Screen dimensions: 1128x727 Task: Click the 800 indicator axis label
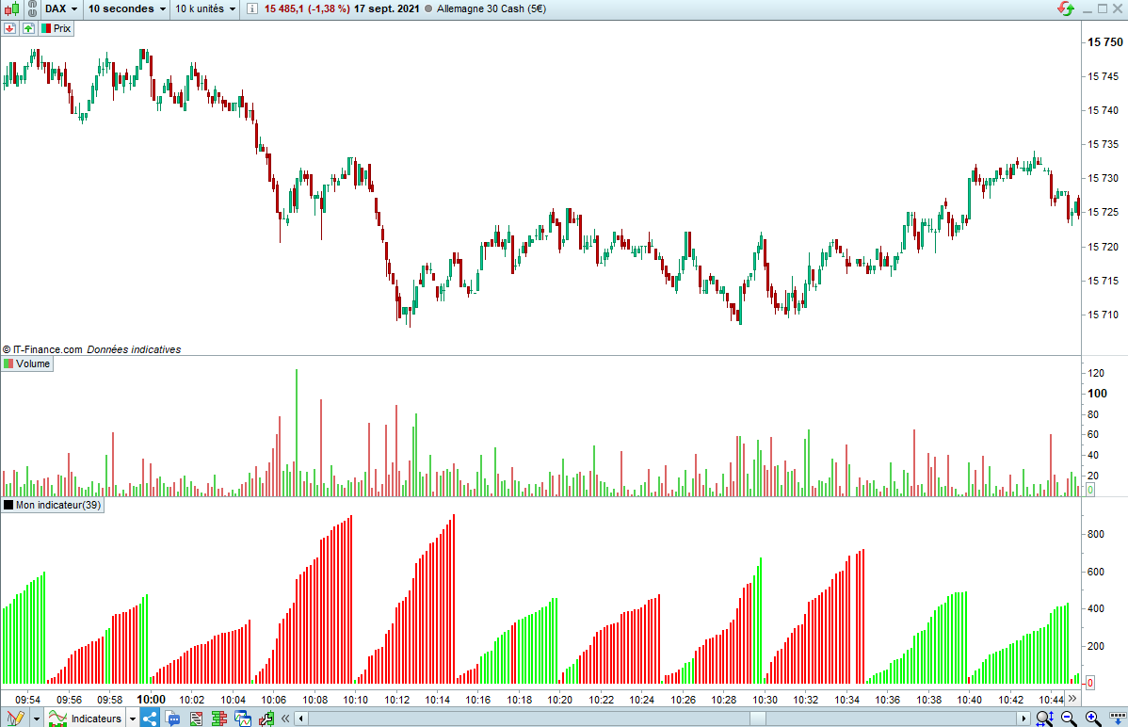coord(1096,534)
